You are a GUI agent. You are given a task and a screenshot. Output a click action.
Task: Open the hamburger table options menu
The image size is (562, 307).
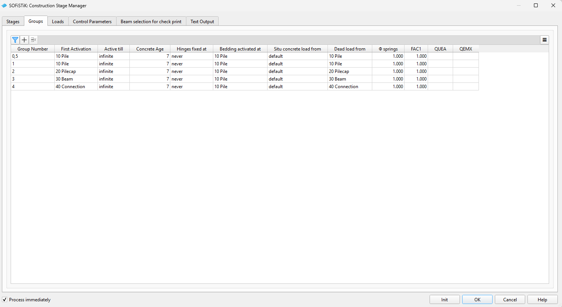pos(545,40)
